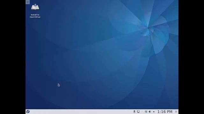Click the 1:16 PM clock
This screenshot has height=114, width=204.
165,112
